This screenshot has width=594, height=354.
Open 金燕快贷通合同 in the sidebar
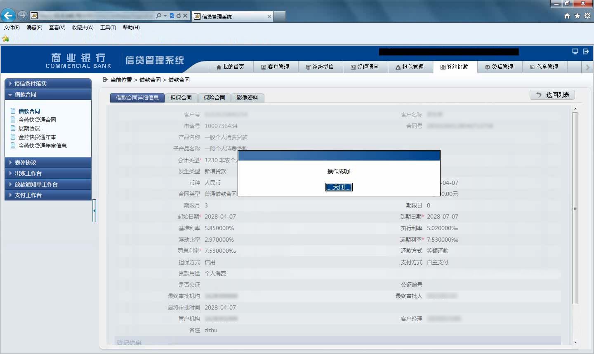[x=37, y=120]
